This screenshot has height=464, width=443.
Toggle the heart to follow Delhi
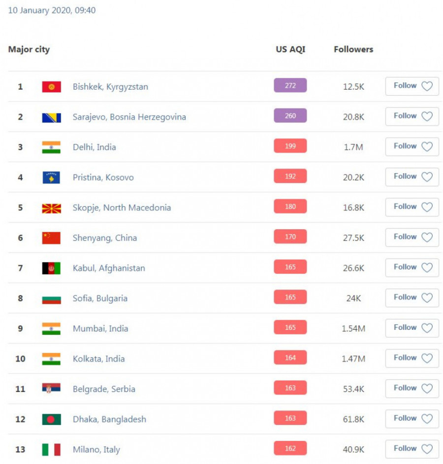(427, 146)
